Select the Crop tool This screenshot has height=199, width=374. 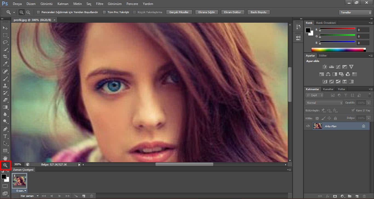point(5,57)
